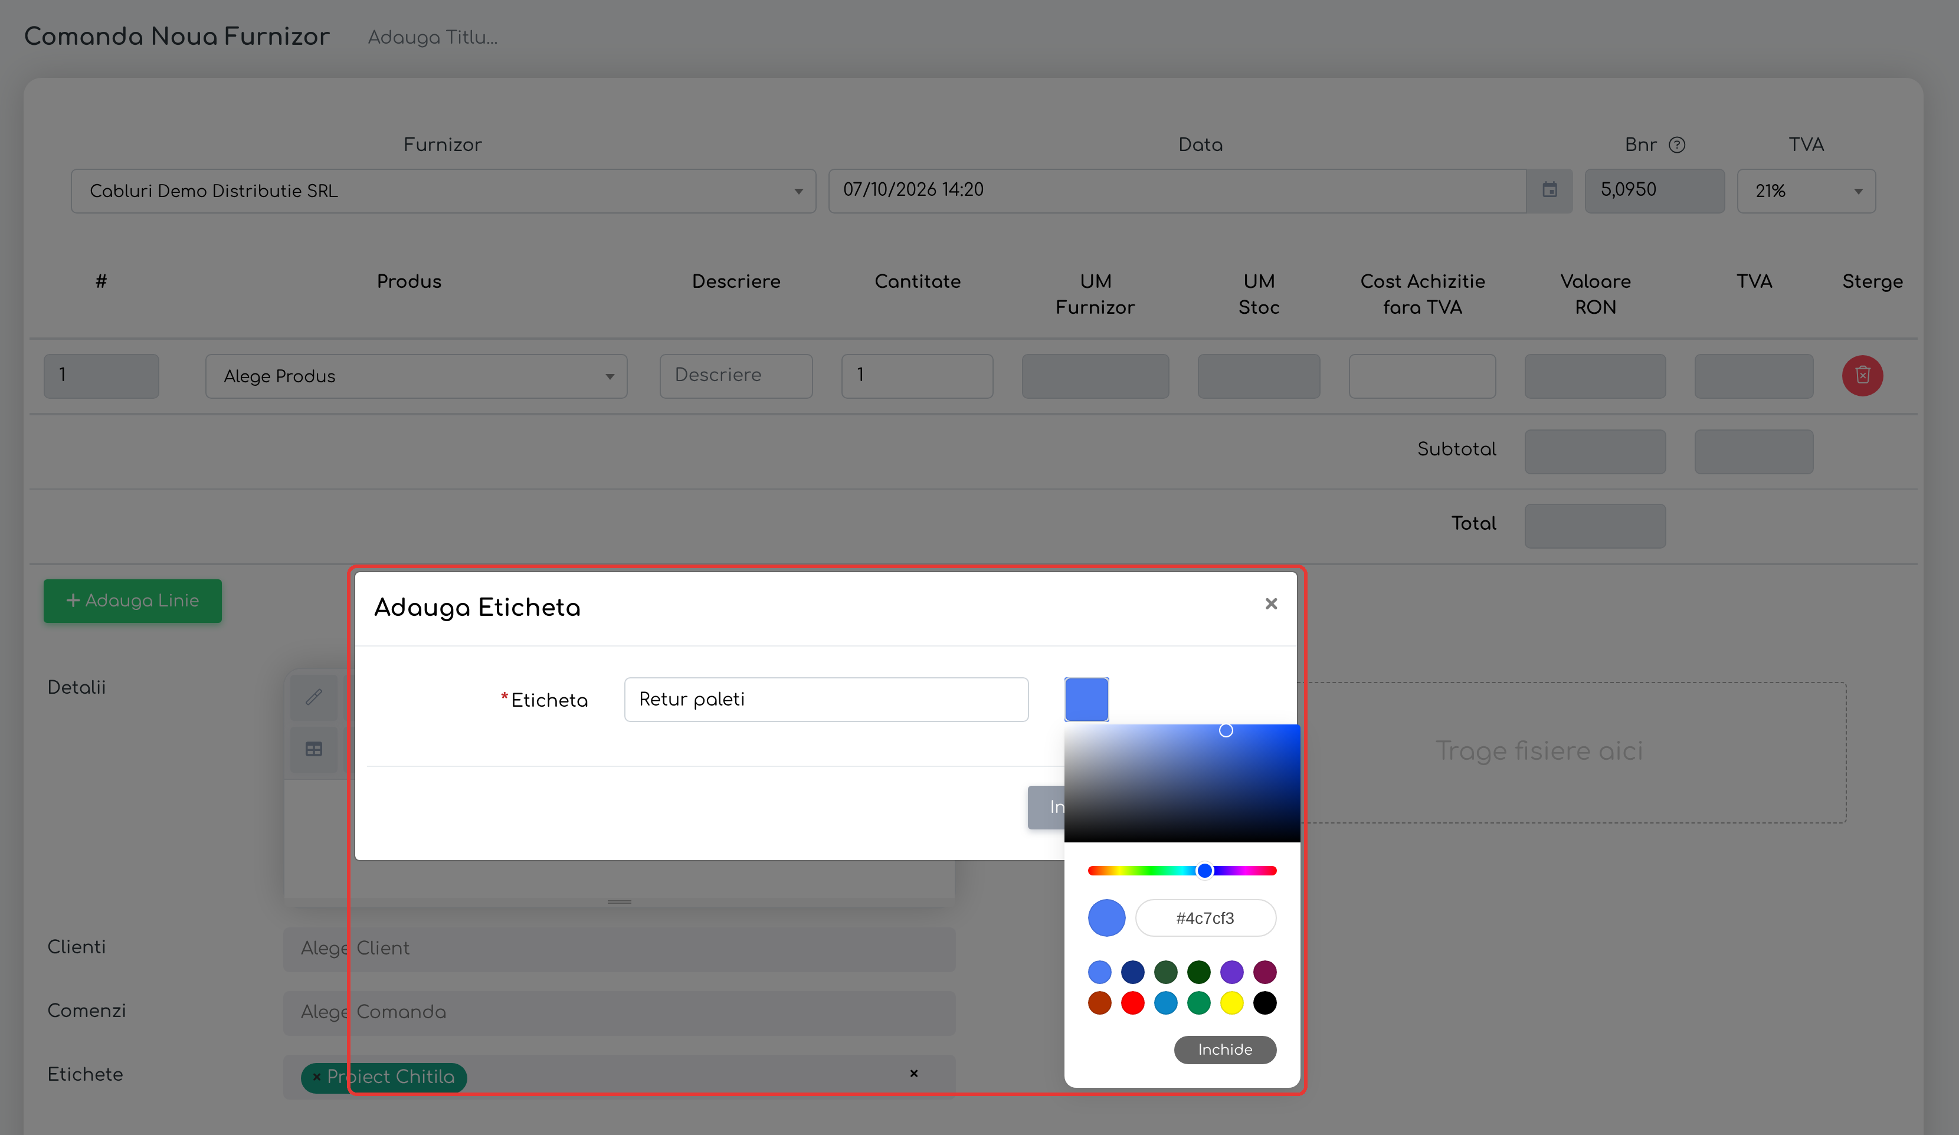
Task: Click the Adauga Linie button
Action: click(x=133, y=601)
